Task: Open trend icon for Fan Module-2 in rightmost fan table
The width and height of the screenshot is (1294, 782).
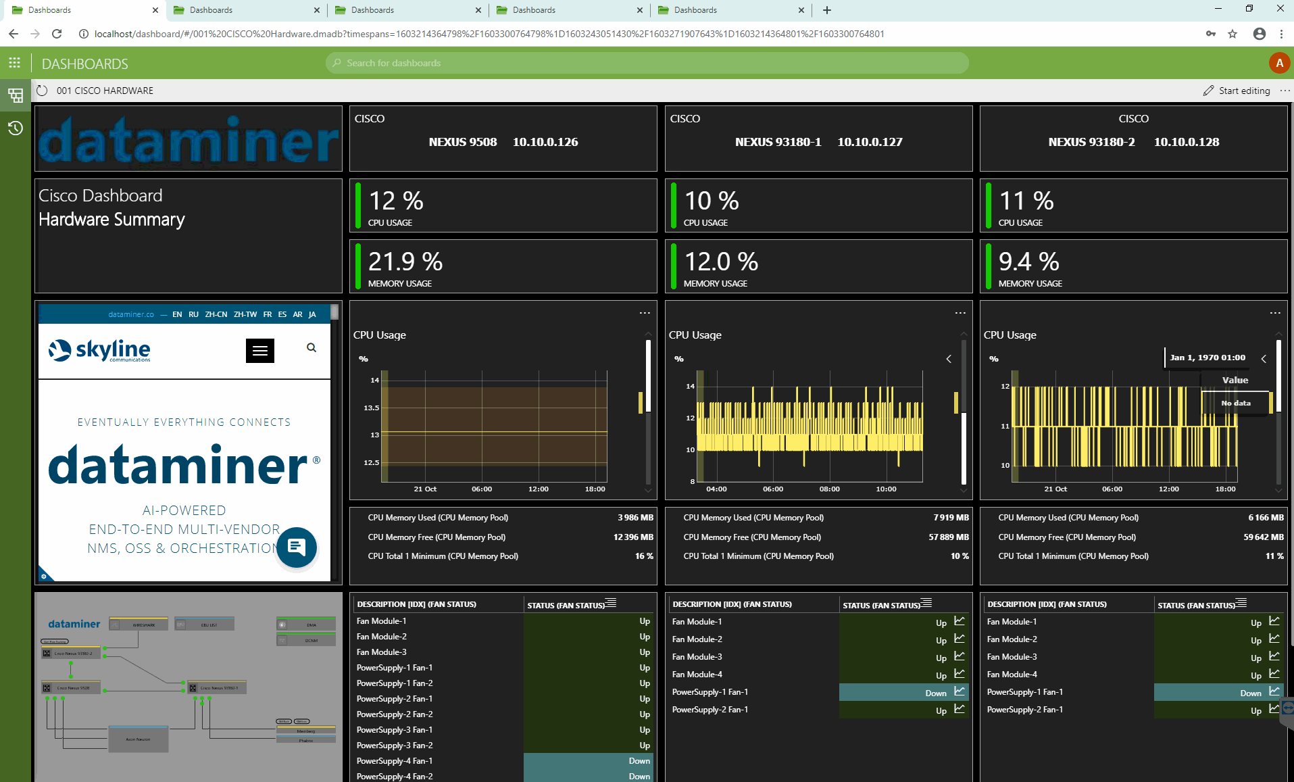Action: coord(1274,638)
